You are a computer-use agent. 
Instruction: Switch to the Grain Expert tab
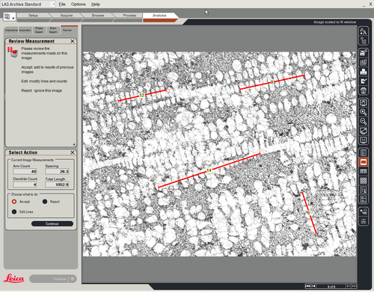[x=53, y=30]
